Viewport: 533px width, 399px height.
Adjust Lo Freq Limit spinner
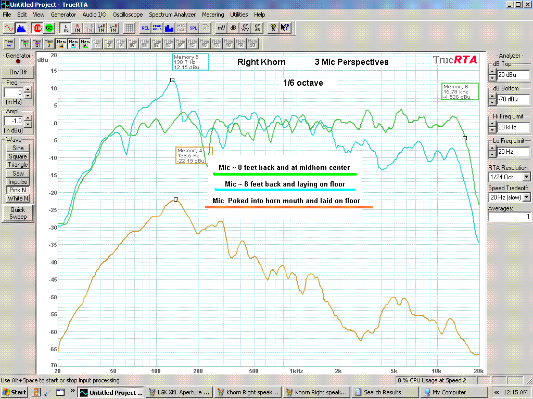point(492,152)
